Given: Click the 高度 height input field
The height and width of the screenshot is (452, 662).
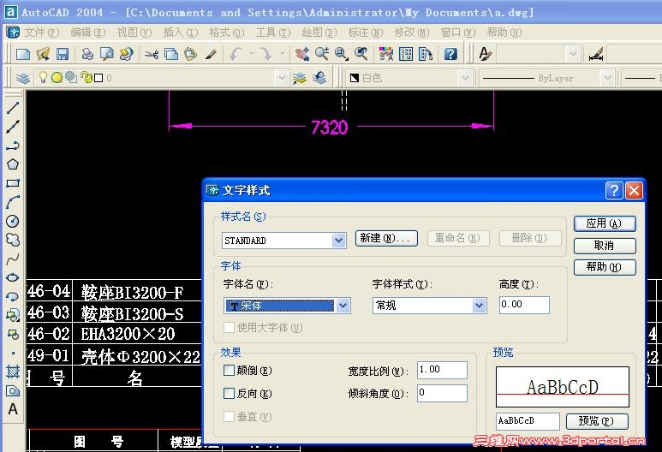Looking at the screenshot, I should point(524,305).
